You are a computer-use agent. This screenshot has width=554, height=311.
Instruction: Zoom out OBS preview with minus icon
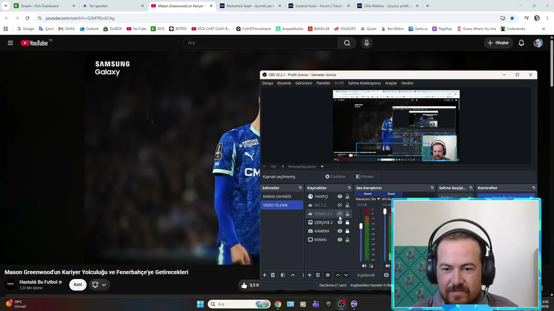[x=264, y=166]
